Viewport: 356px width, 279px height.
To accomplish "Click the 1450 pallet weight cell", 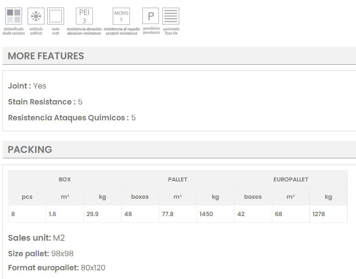I will (x=206, y=214).
